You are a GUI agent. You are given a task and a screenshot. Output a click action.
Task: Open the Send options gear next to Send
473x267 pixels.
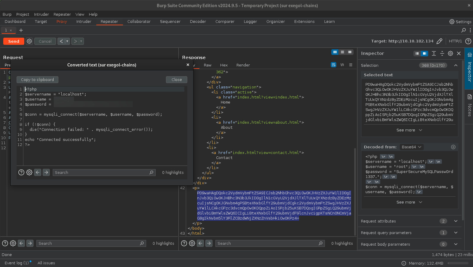tap(29, 41)
